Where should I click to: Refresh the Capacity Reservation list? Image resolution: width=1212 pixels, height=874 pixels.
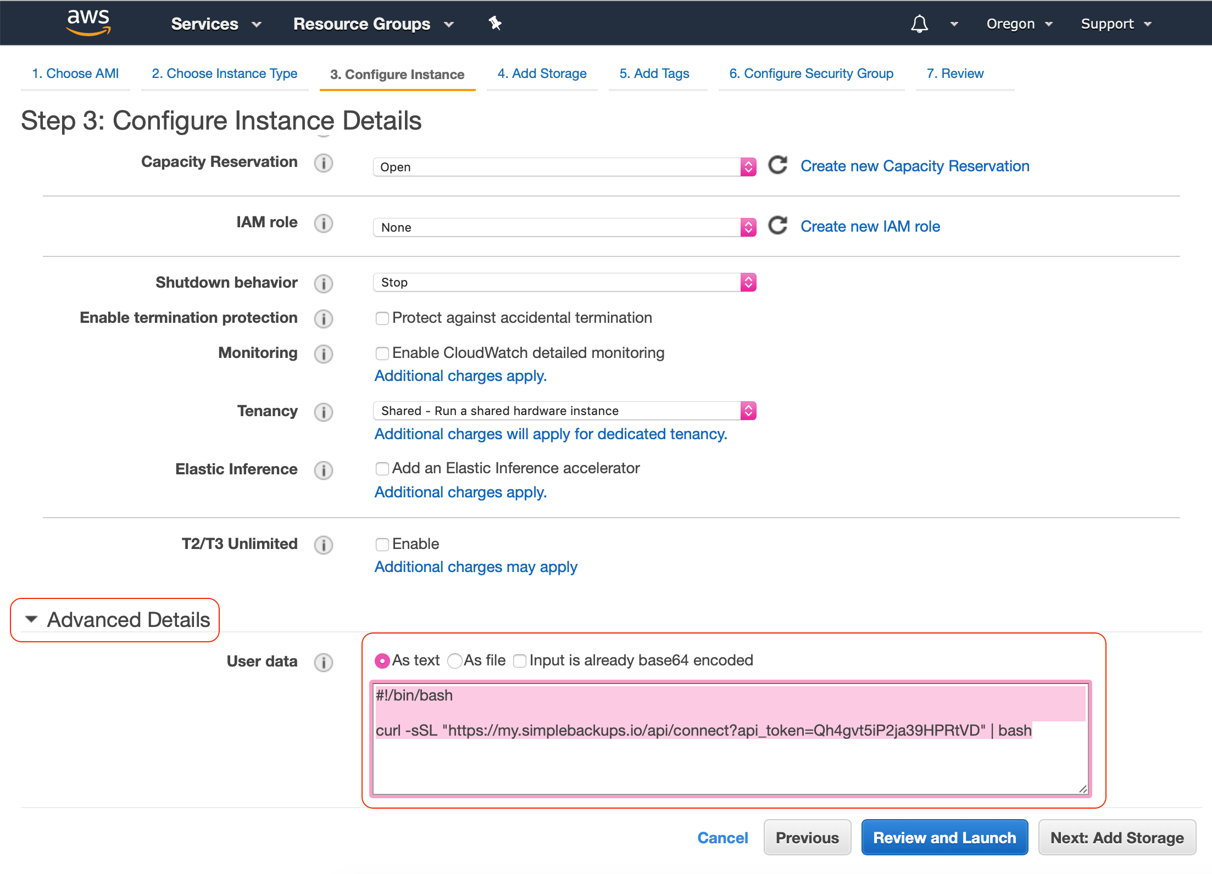coord(777,166)
